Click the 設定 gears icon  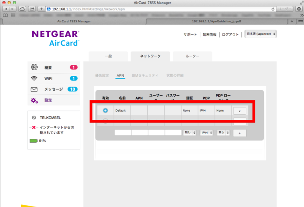[35, 100]
